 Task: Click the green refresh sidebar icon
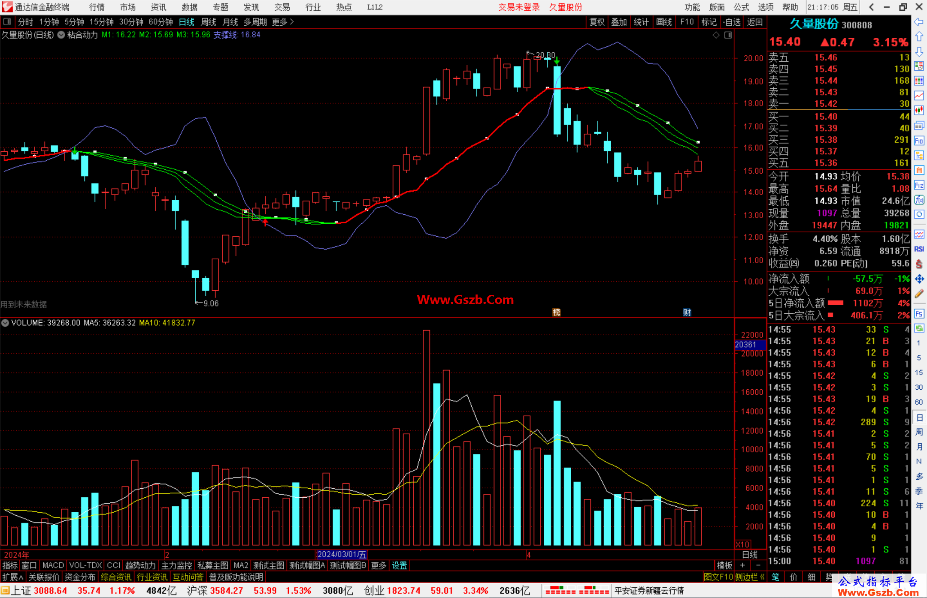click(x=919, y=328)
